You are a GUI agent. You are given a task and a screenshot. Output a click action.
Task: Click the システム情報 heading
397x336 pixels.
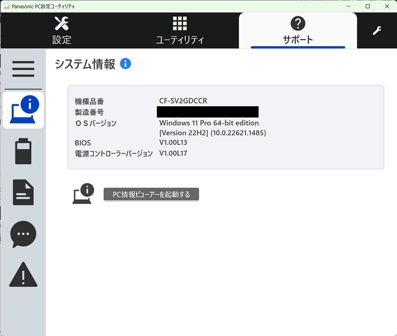(85, 64)
